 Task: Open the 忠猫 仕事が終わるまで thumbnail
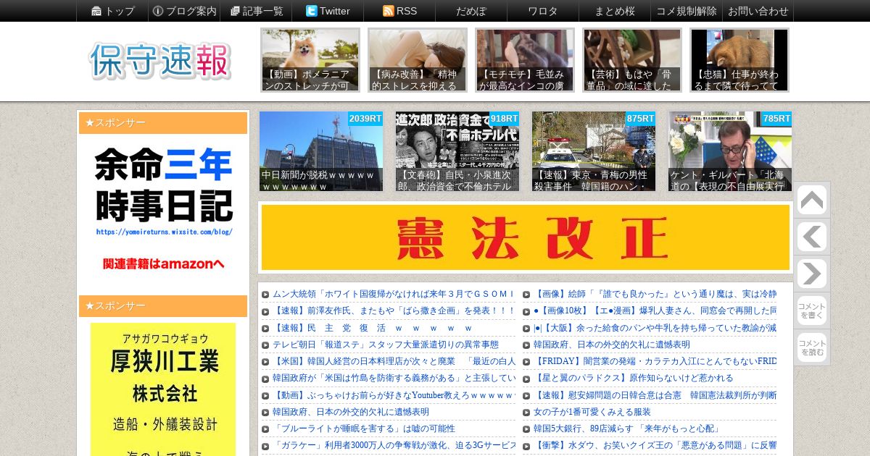point(739,60)
